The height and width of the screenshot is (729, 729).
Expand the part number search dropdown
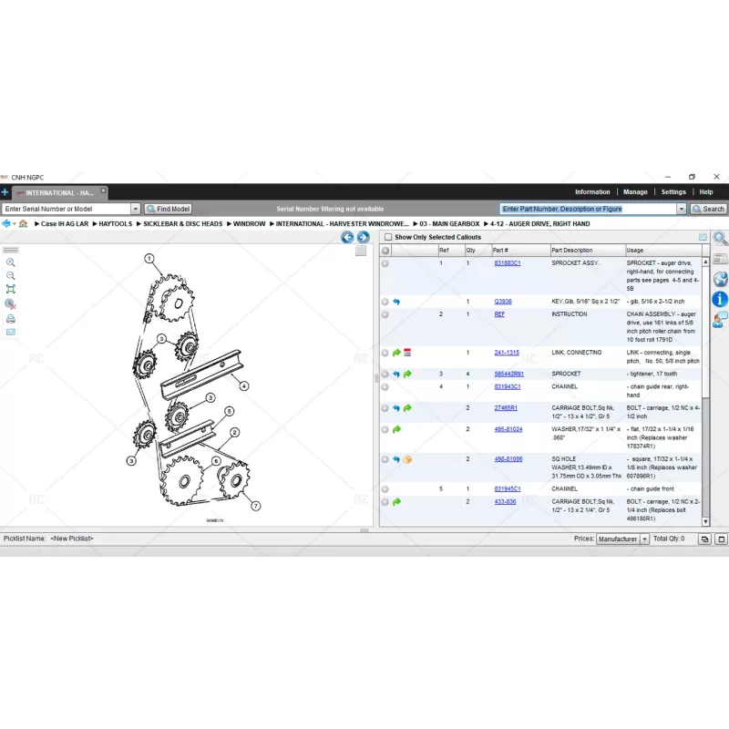681,209
